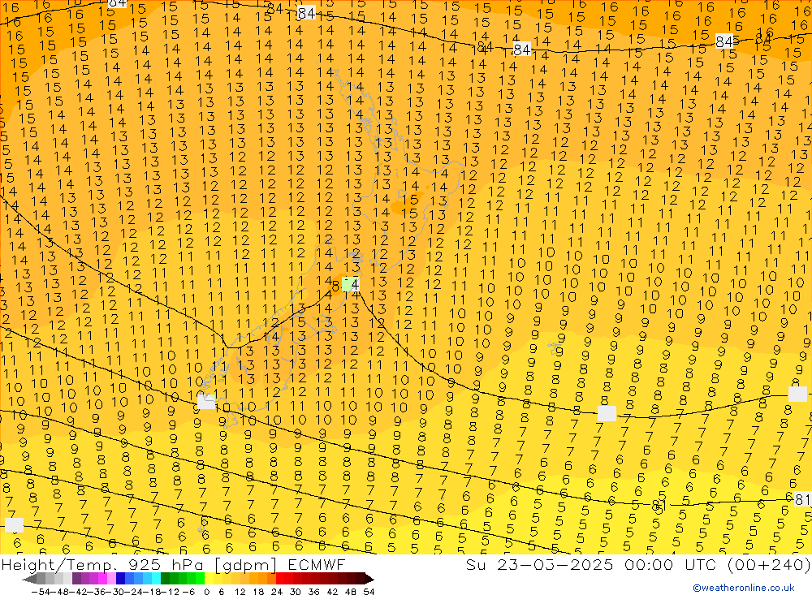Viewport: 812px width, 595px height.
Task: Click the left arrow of the color scale
Action: click(x=28, y=579)
